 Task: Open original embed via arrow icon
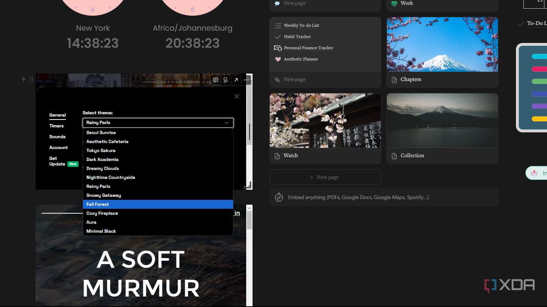click(x=236, y=80)
